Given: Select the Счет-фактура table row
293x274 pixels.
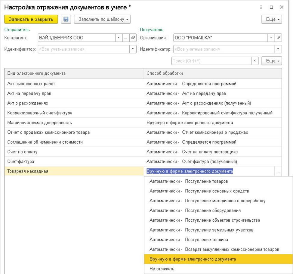Looking at the screenshot, I should tap(74, 161).
